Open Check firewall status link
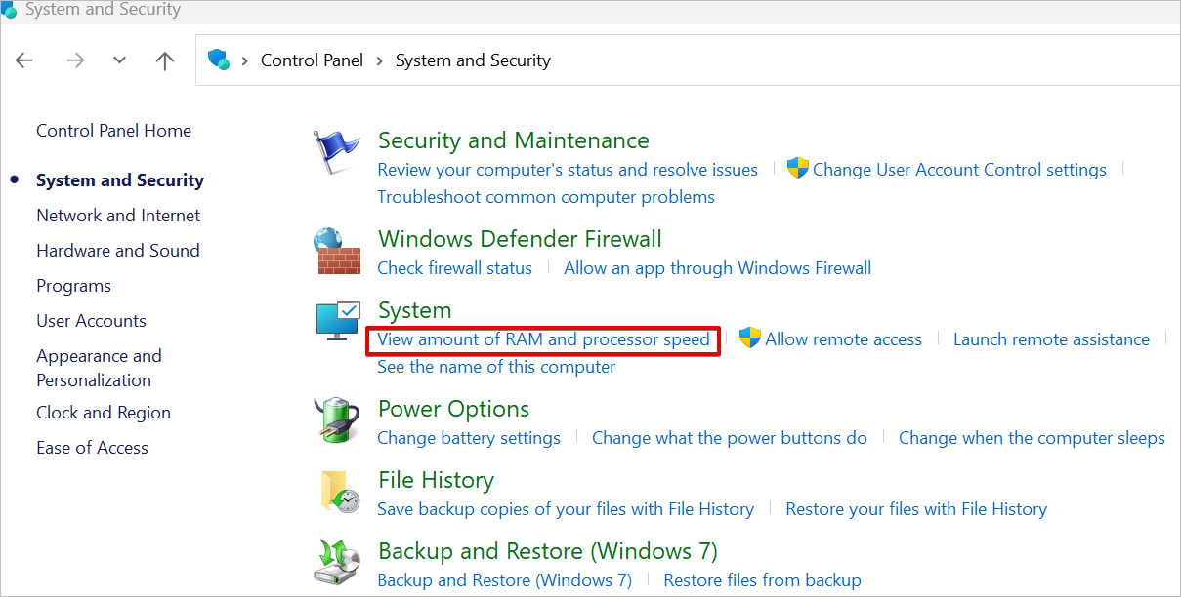The width and height of the screenshot is (1181, 597). 455,268
